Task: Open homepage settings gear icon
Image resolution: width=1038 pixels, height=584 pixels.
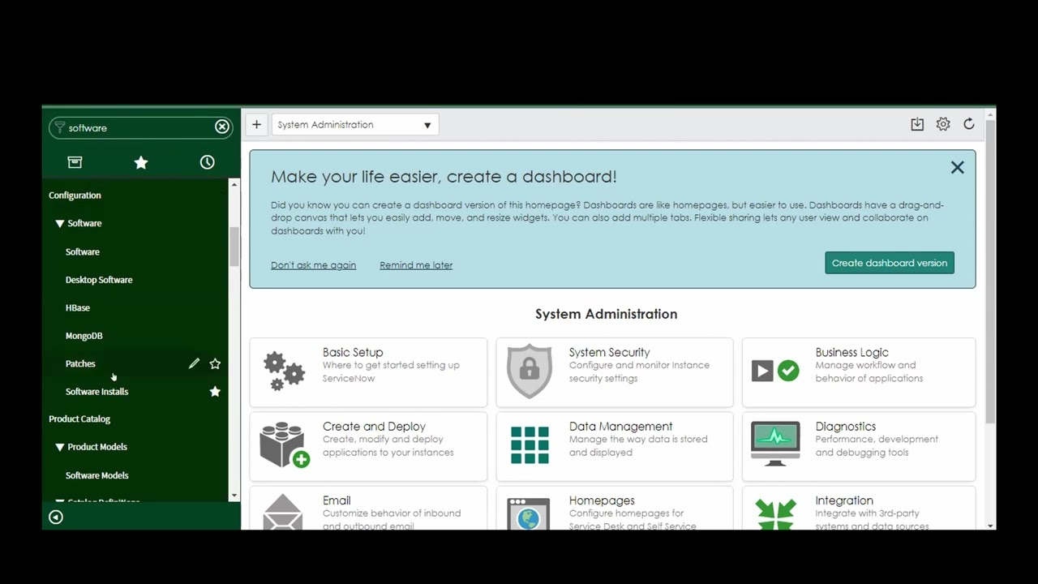Action: coord(943,124)
